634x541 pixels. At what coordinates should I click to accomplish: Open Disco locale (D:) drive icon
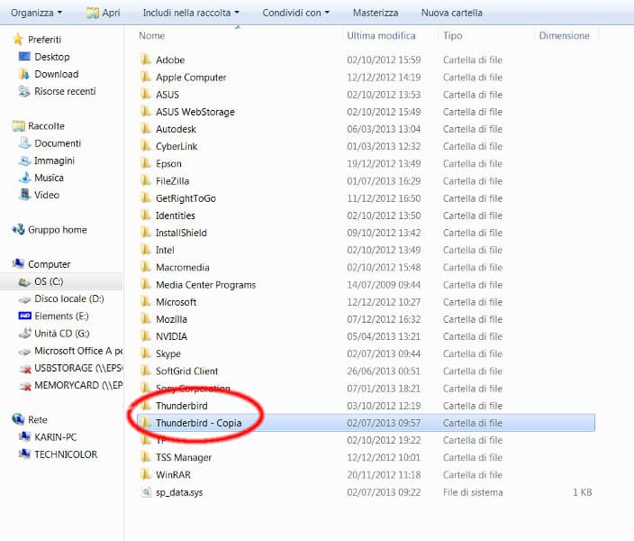[24, 299]
